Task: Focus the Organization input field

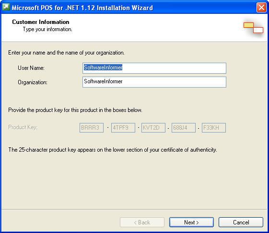Action: pyautogui.click(x=154, y=82)
